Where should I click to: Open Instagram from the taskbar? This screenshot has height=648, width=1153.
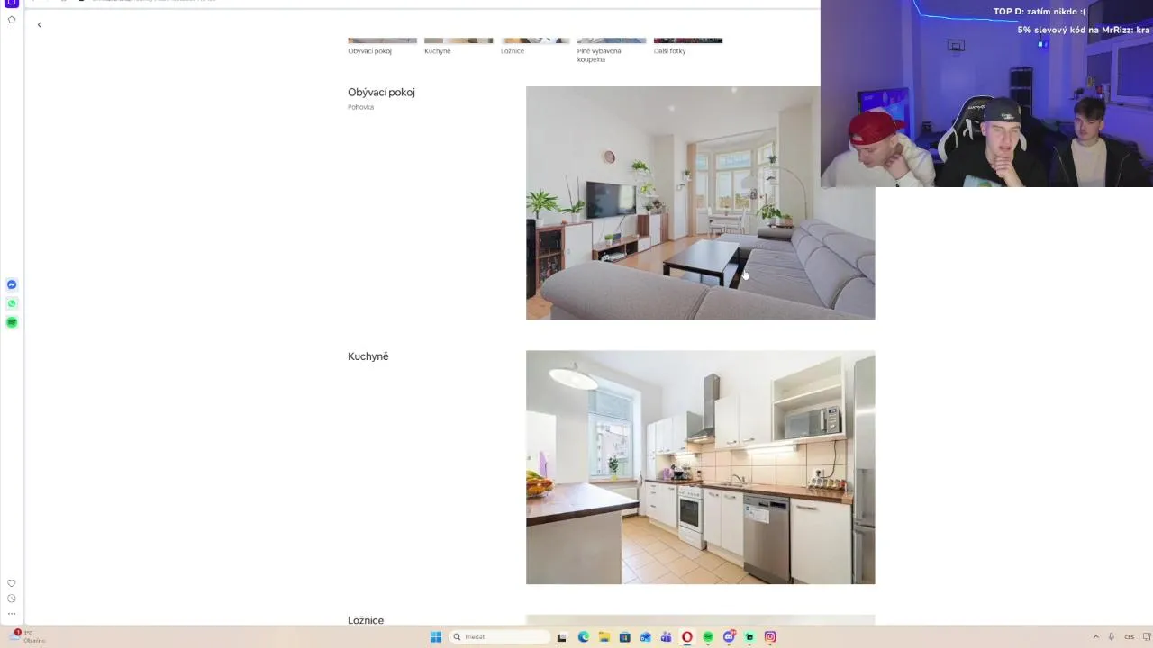coord(770,637)
